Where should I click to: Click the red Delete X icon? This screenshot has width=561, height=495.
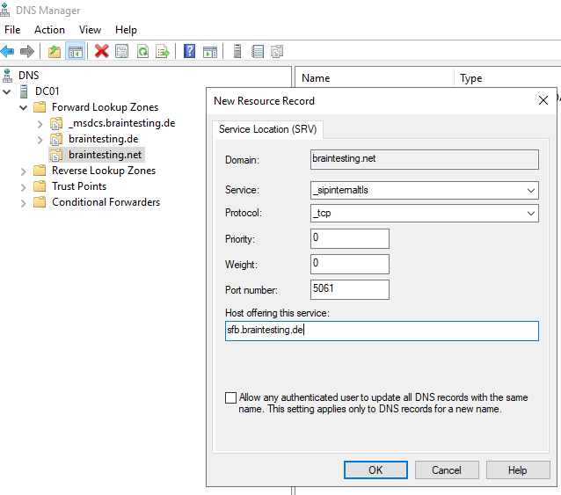(x=102, y=52)
